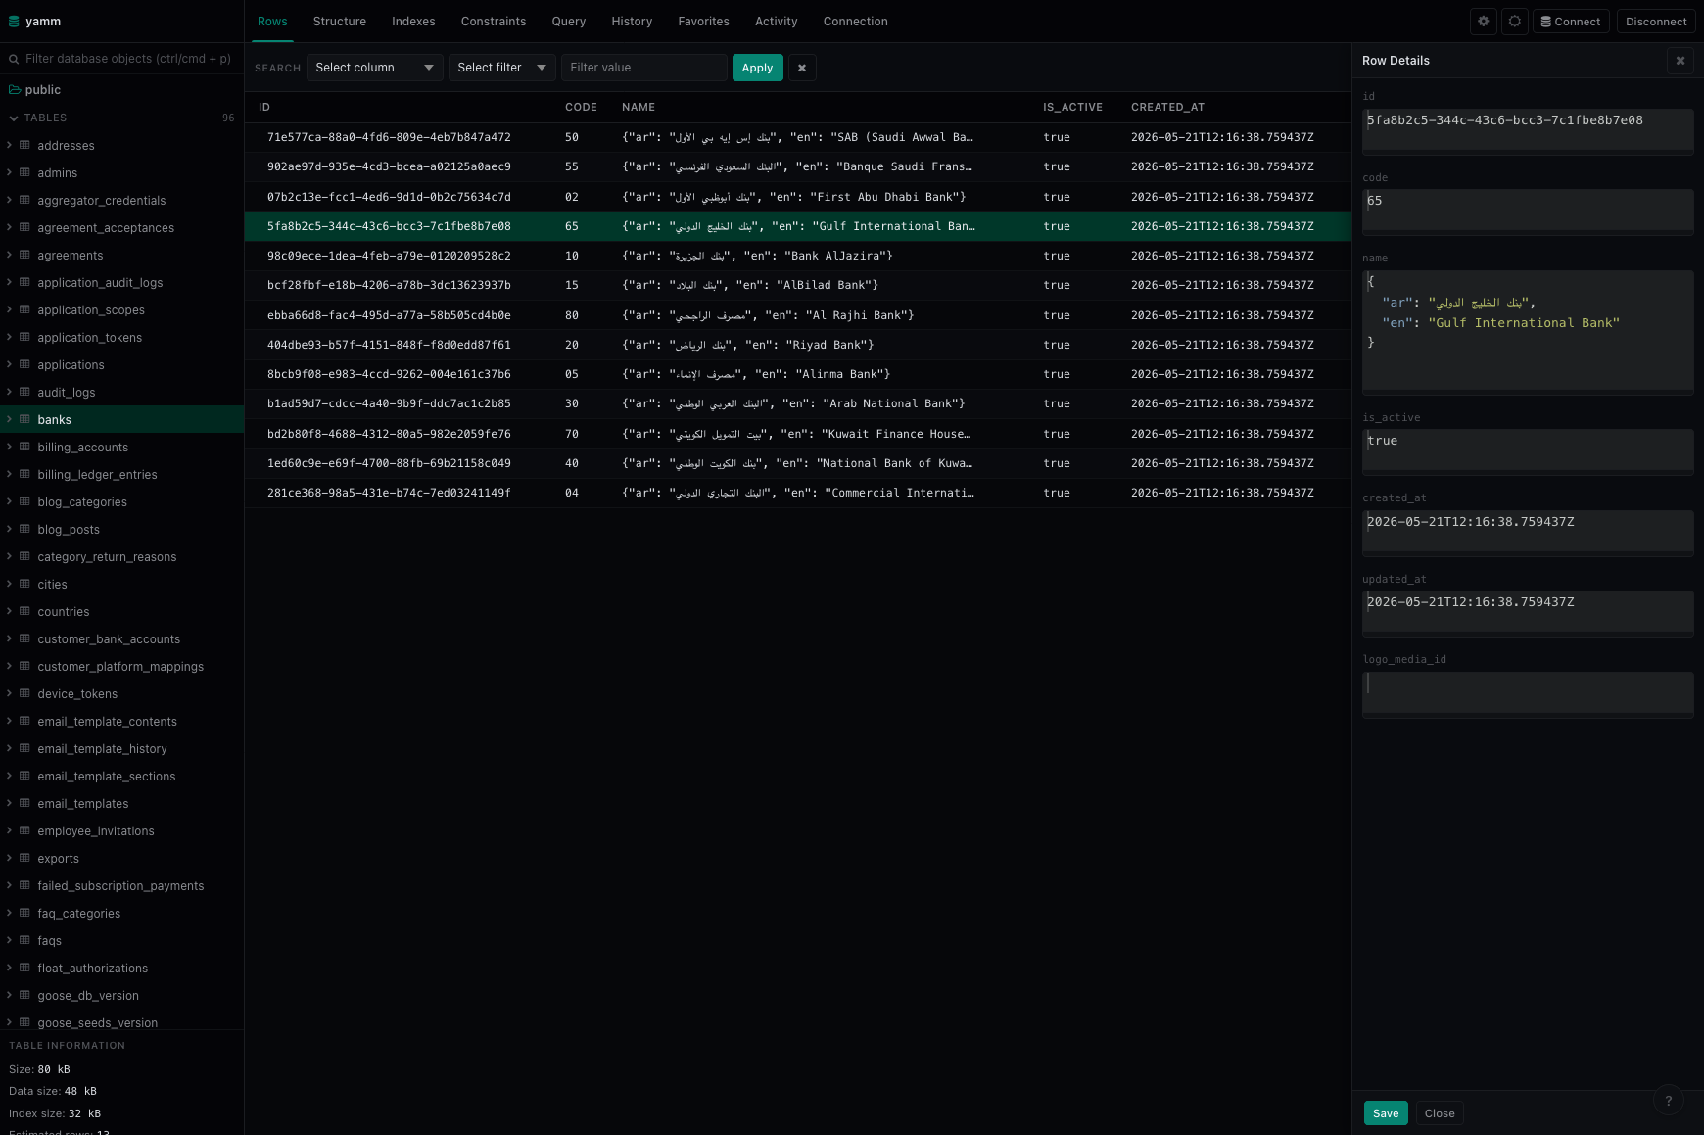Click the Connect button
The height and width of the screenshot is (1135, 1704).
click(x=1571, y=21)
